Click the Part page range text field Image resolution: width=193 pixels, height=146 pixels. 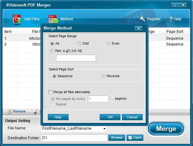tap(76, 58)
